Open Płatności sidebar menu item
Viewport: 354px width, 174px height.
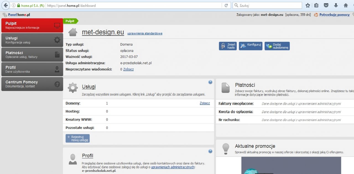[x=32, y=55]
